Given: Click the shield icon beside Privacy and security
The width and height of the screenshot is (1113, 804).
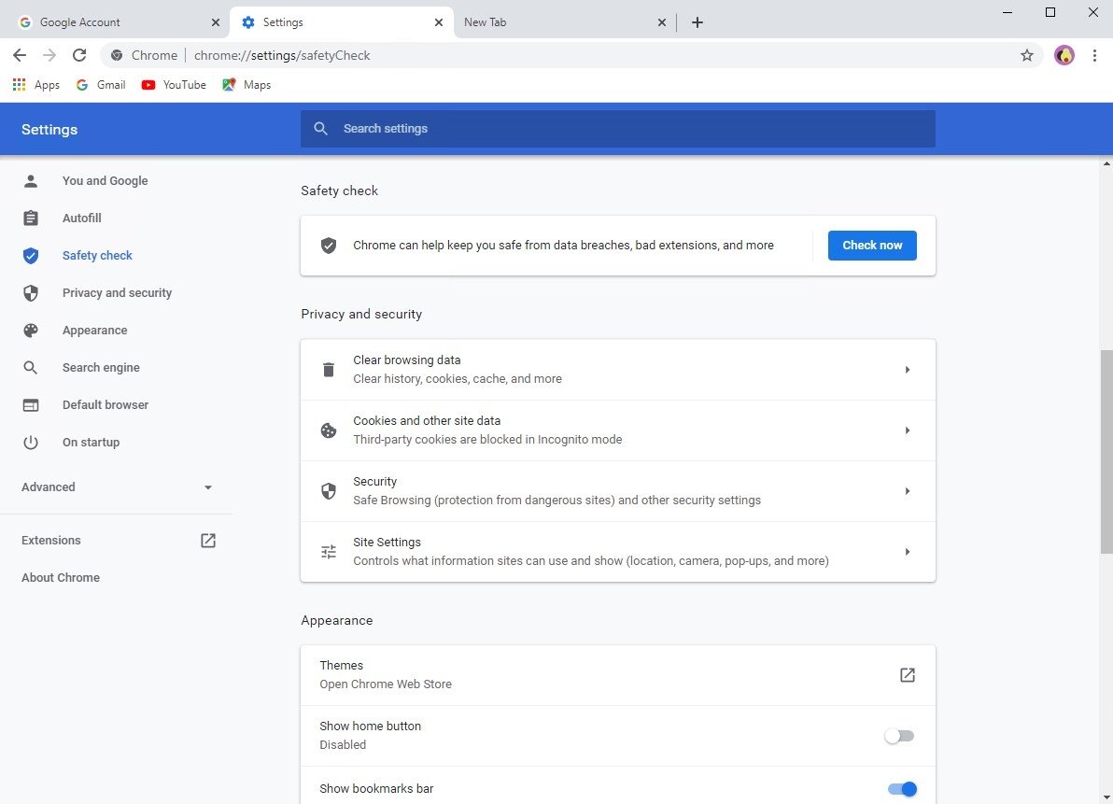Looking at the screenshot, I should 31,293.
